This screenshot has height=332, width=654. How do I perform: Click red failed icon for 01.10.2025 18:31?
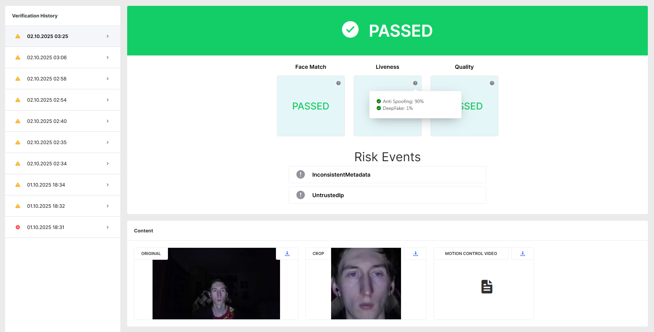click(18, 227)
